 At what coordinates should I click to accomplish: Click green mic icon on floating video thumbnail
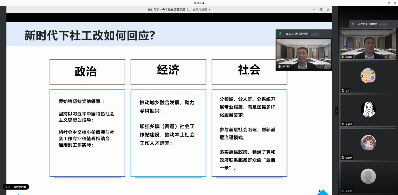pyautogui.click(x=279, y=66)
